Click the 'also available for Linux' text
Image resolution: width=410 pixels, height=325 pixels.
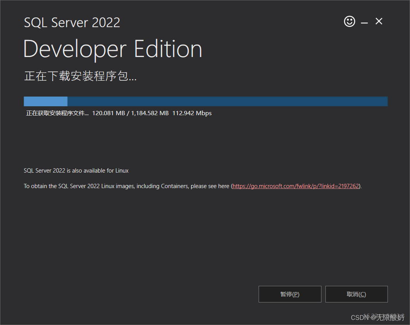point(76,171)
